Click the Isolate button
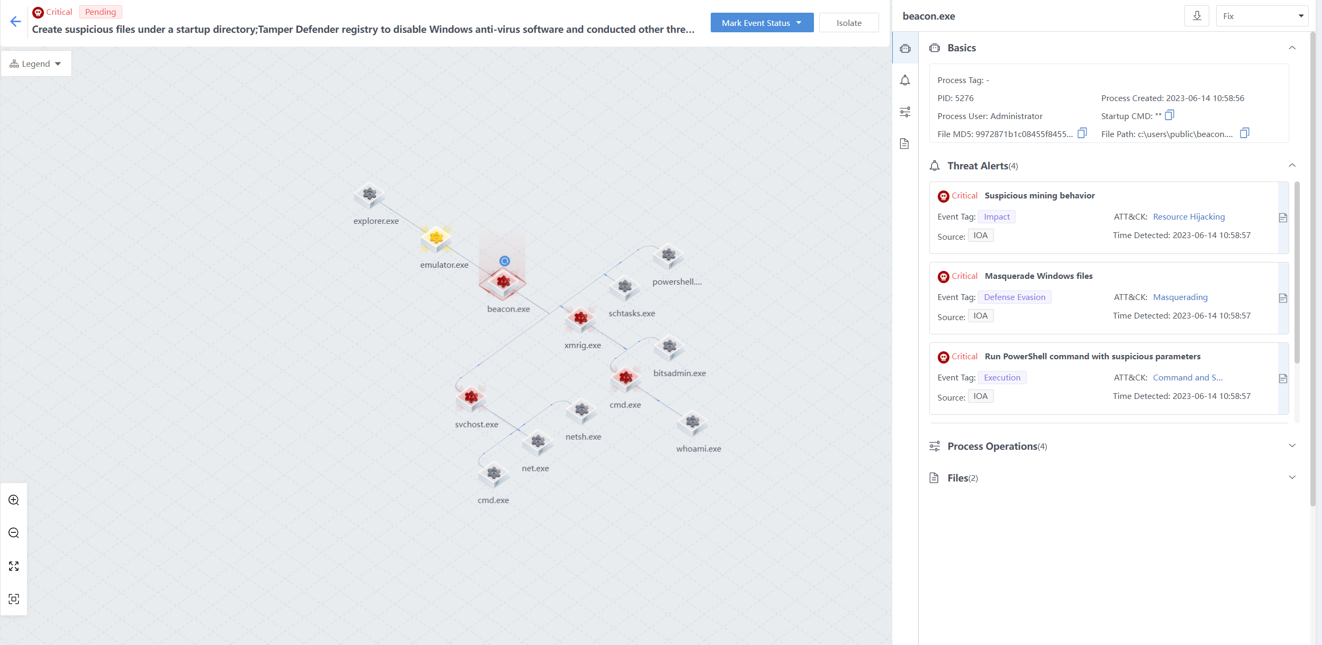 (848, 23)
